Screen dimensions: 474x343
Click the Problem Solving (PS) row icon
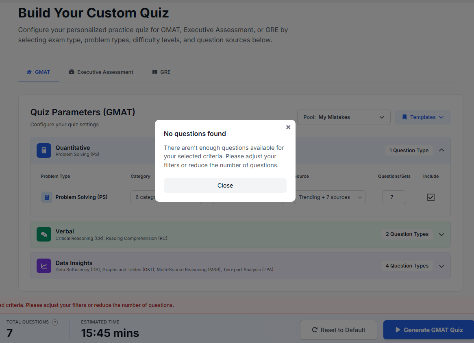(x=47, y=197)
